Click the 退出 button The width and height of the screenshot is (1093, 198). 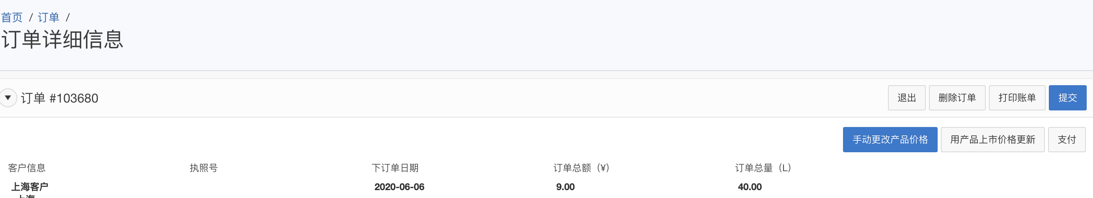(x=906, y=98)
